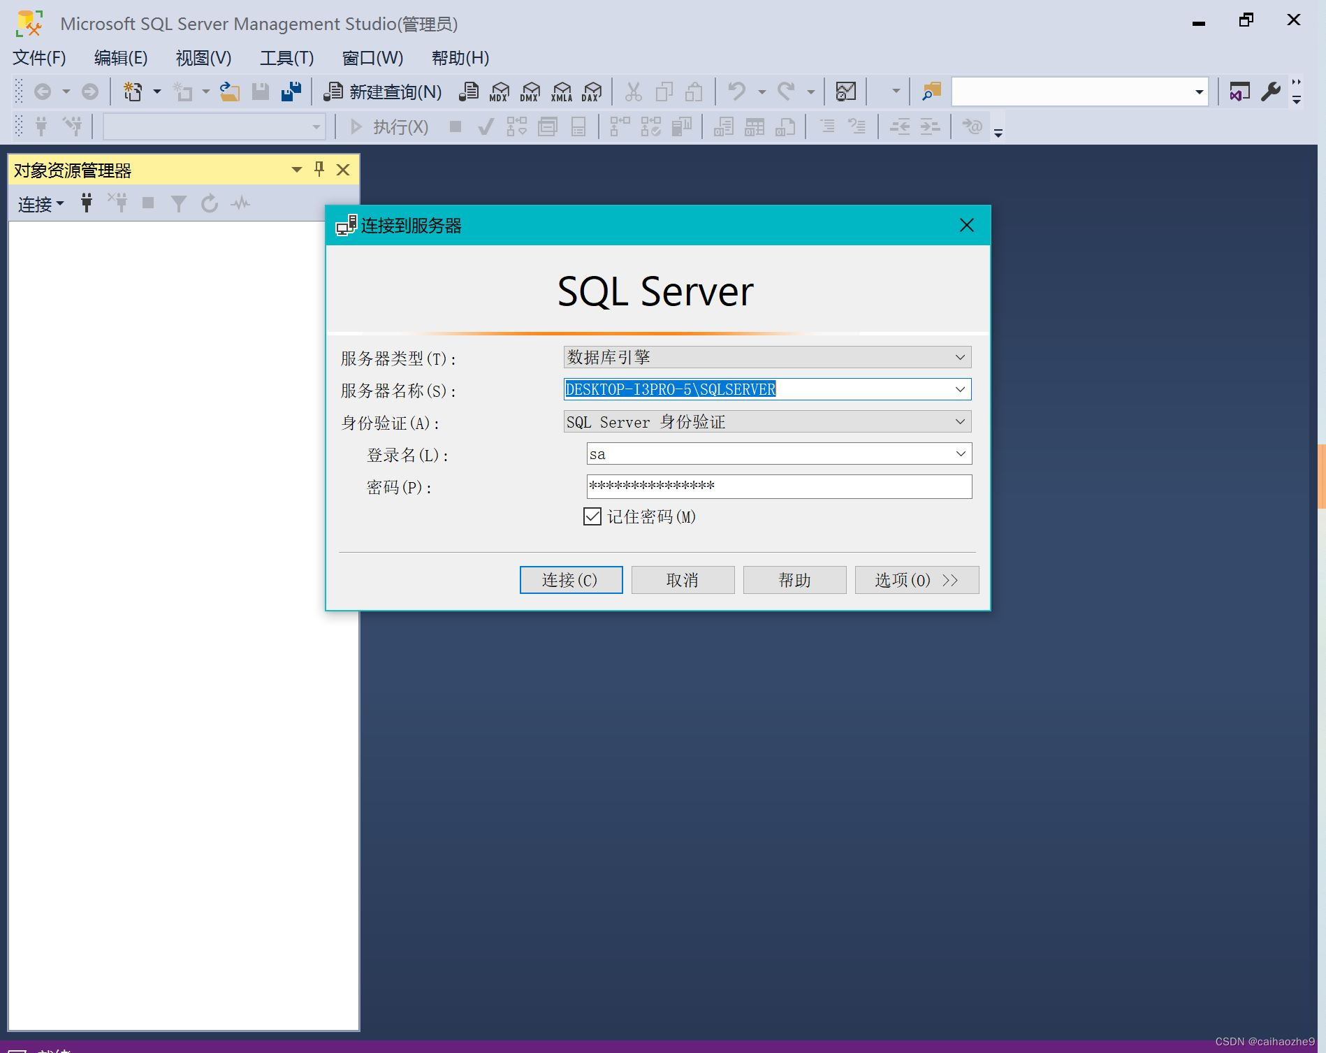Click the Object Explorer refresh icon
This screenshot has height=1053, width=1326.
point(210,203)
